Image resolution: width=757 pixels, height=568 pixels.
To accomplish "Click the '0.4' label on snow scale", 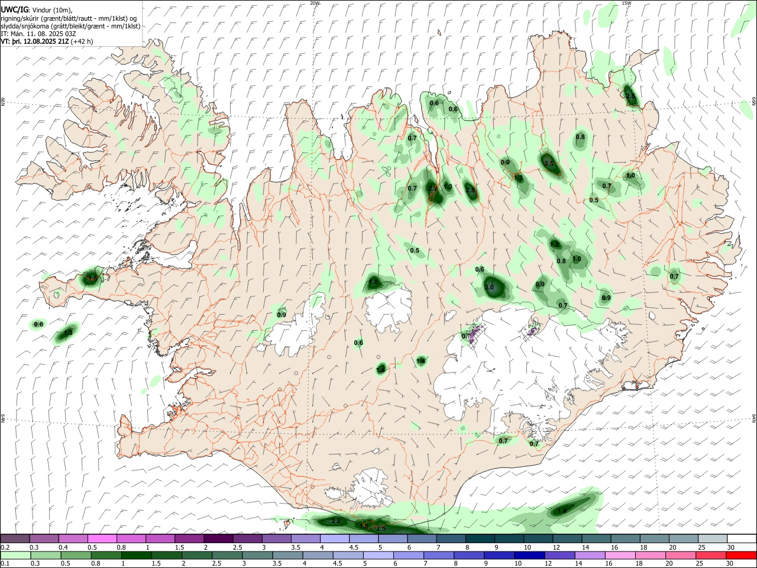I will (x=63, y=547).
